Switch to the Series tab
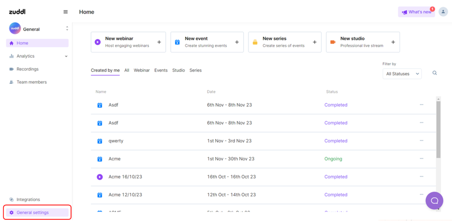452x223 pixels. pyautogui.click(x=195, y=70)
